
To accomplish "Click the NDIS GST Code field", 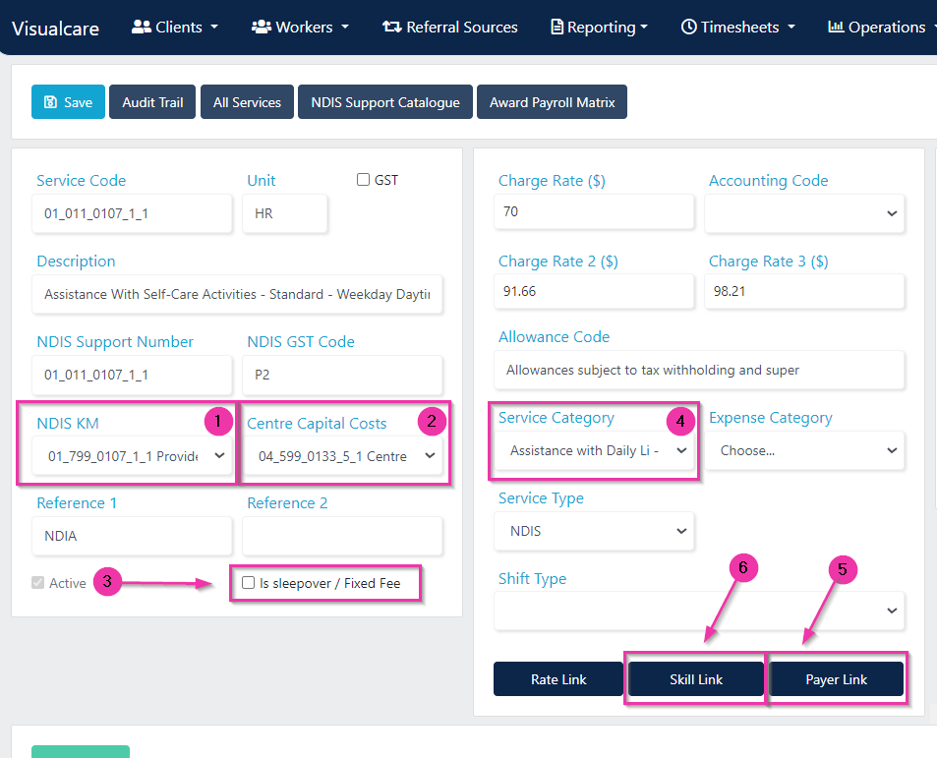I will [x=342, y=375].
